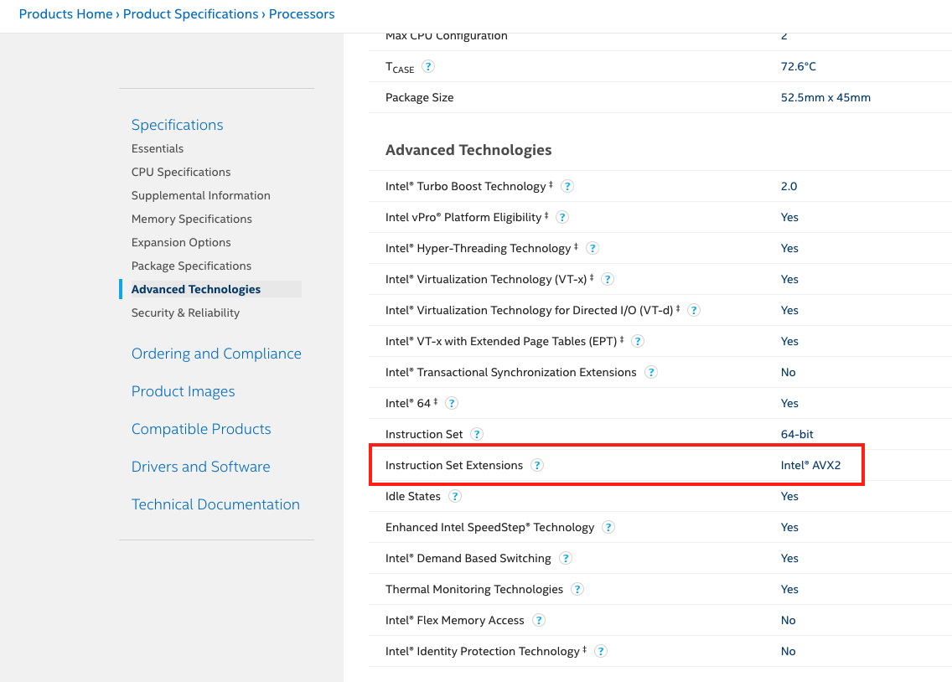The width and height of the screenshot is (952, 682).
Task: Show help for Enhanced Intel SpeedStep Technology
Action: [608, 527]
